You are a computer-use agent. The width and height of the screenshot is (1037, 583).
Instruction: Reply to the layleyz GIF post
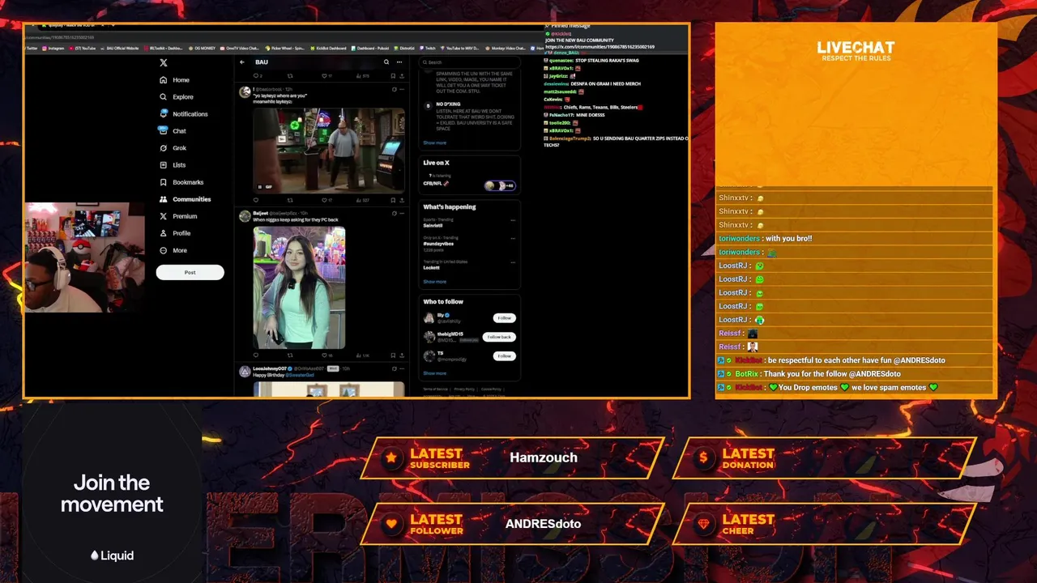pyautogui.click(x=256, y=200)
